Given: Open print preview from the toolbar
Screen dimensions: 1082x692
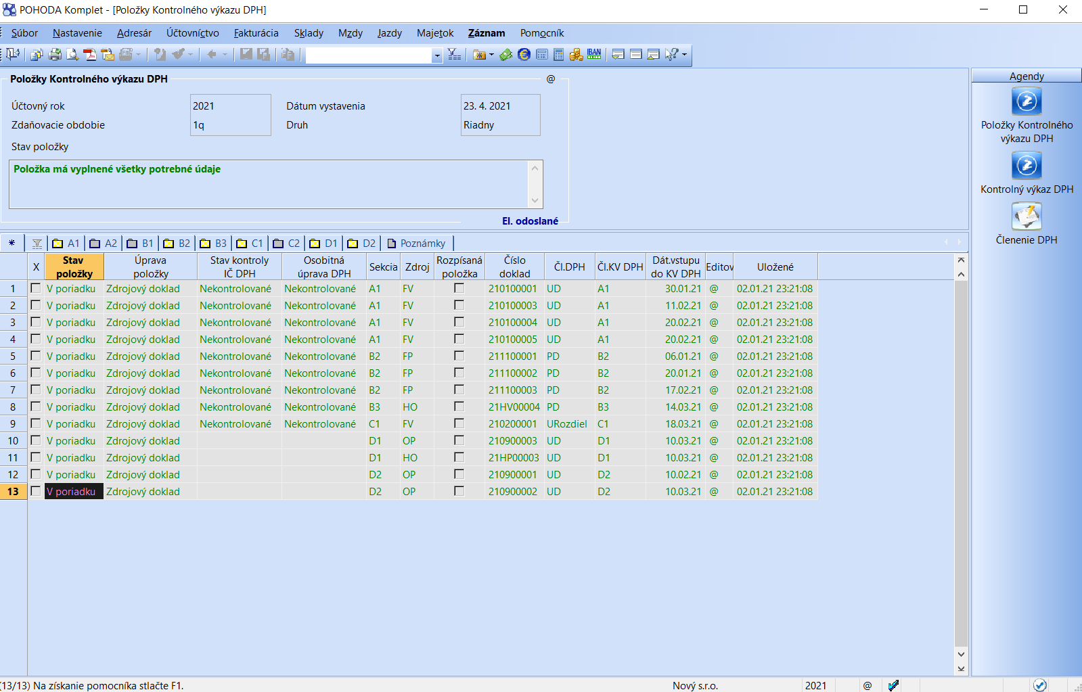Looking at the screenshot, I should (x=72, y=55).
